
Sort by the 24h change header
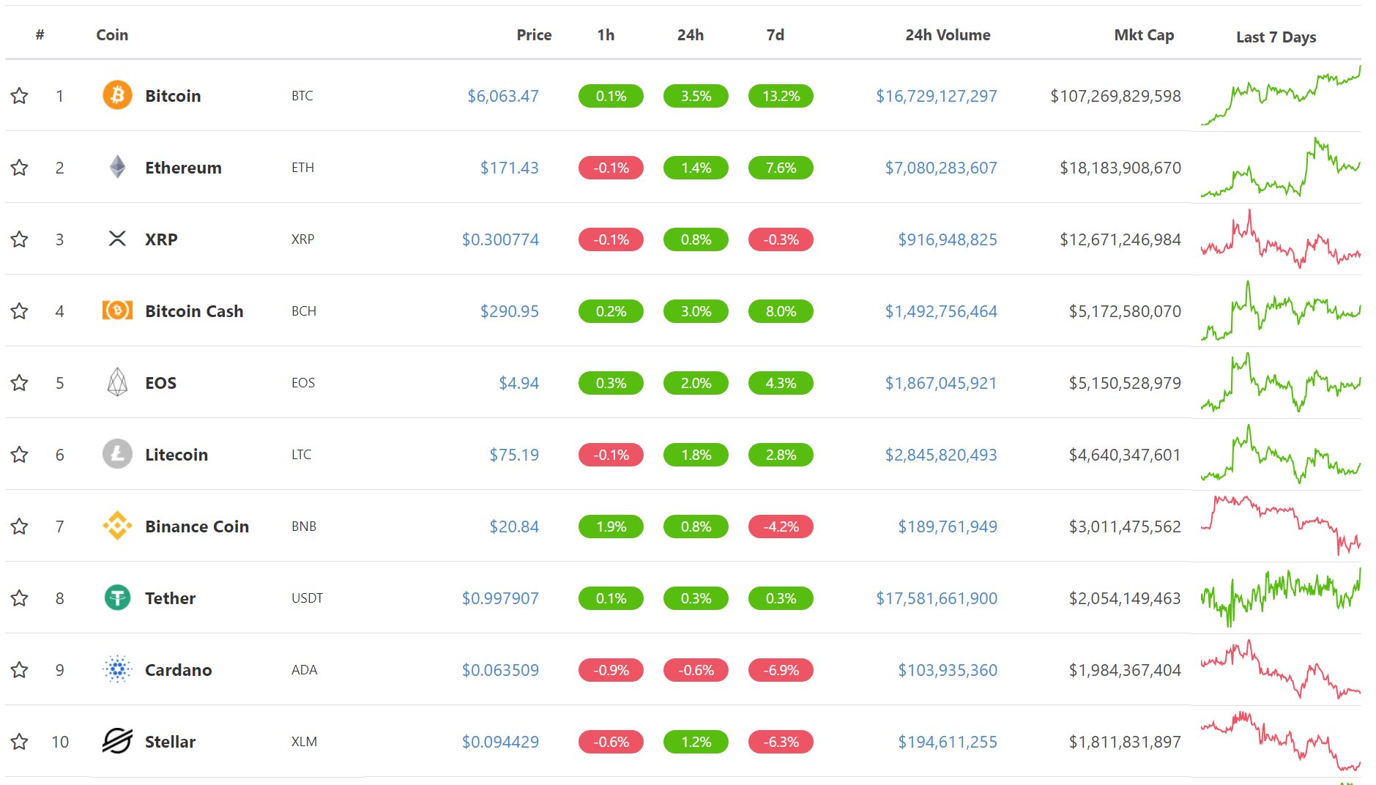[x=691, y=34]
